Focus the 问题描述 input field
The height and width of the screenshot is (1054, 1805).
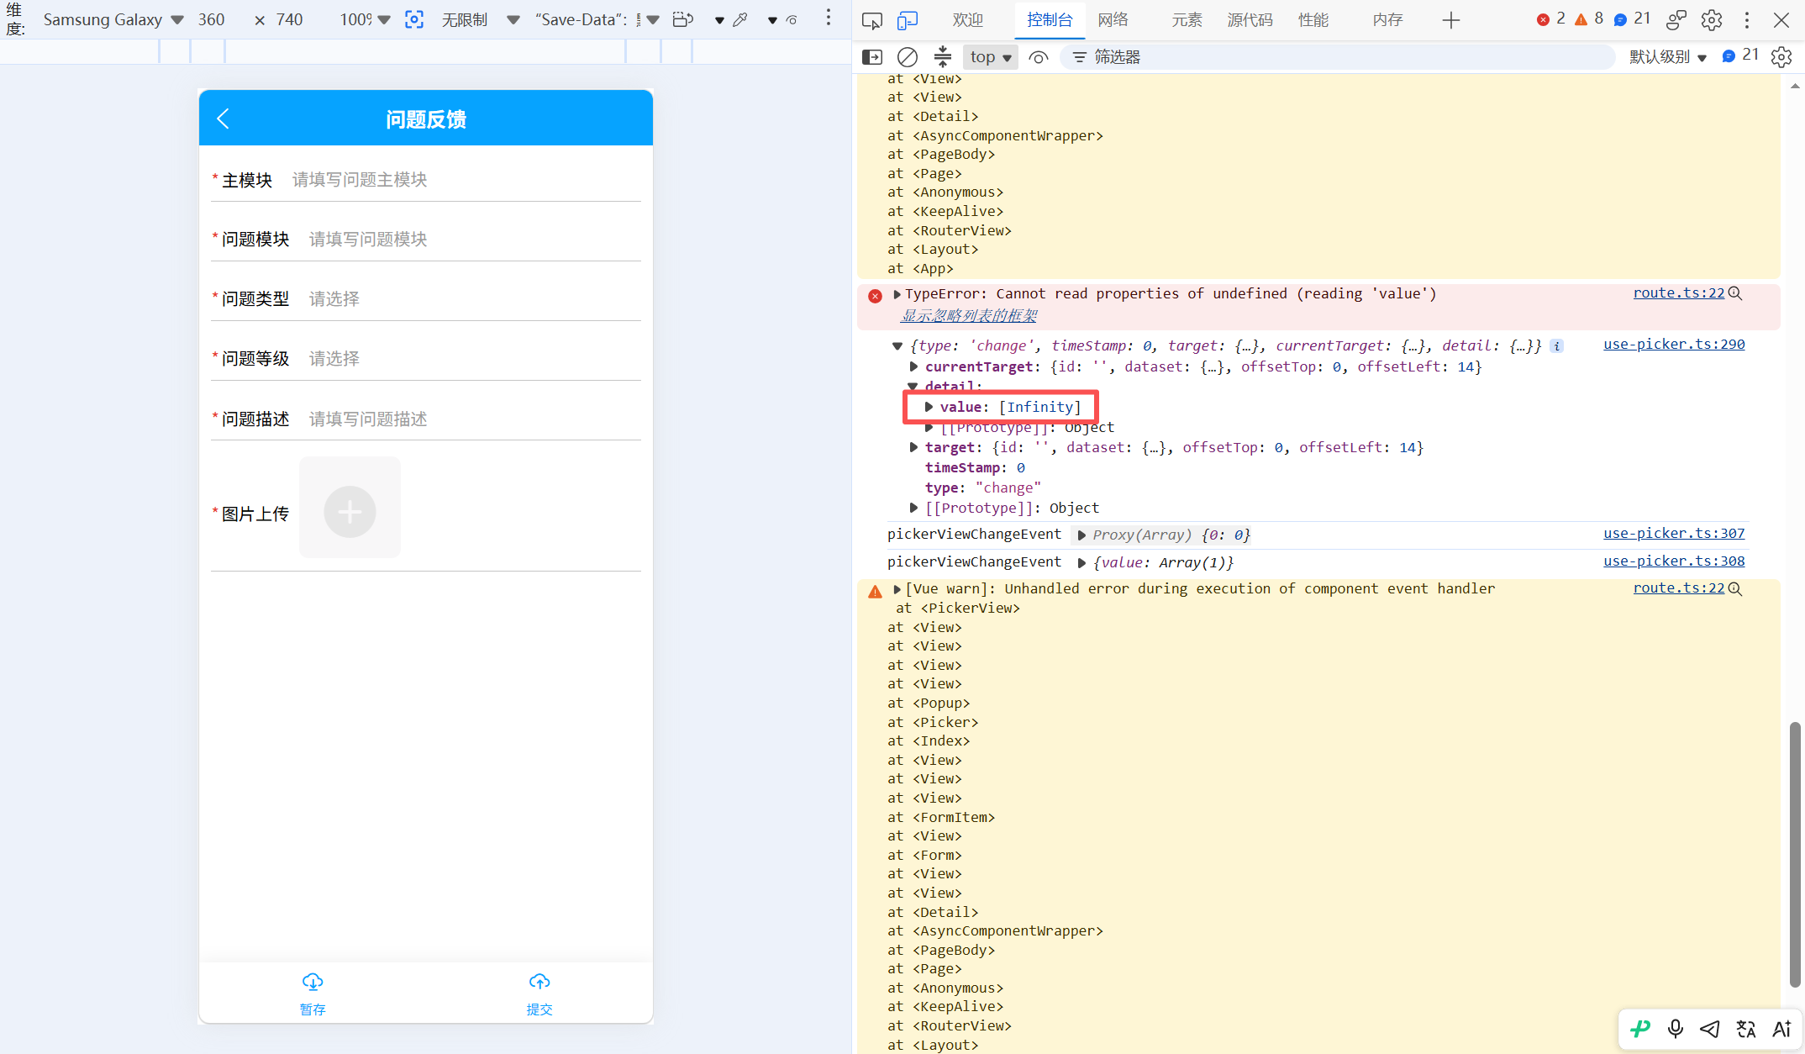tap(475, 419)
